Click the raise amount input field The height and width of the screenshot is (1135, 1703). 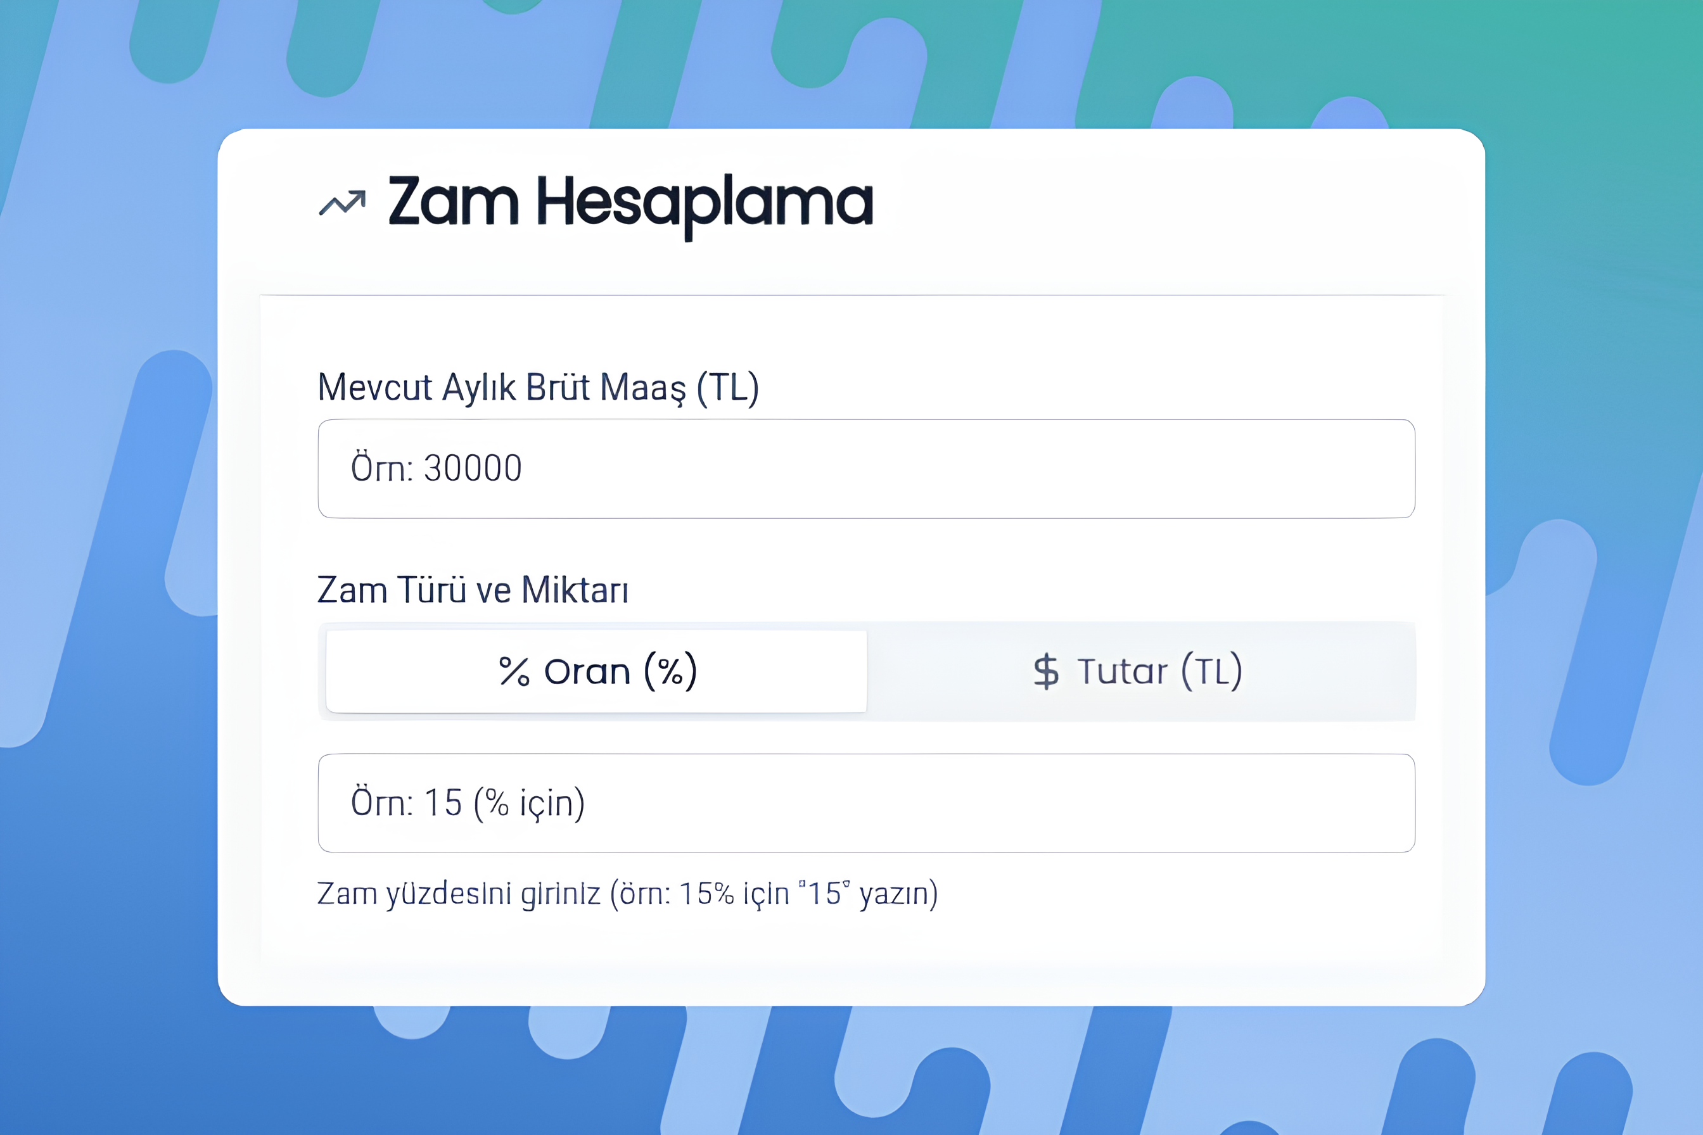(x=866, y=802)
